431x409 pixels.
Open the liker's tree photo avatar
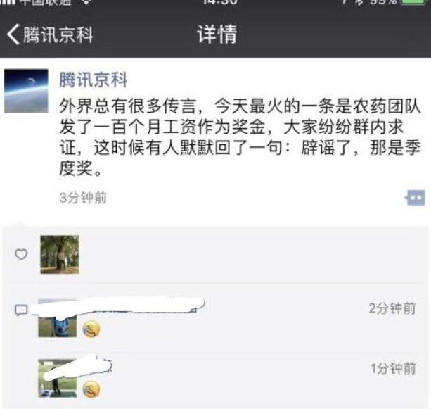click(x=59, y=255)
